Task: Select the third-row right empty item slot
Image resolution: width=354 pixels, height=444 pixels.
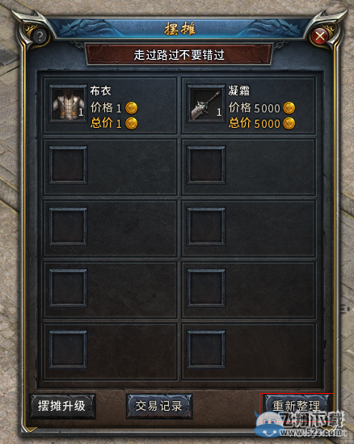Action: [x=206, y=226]
